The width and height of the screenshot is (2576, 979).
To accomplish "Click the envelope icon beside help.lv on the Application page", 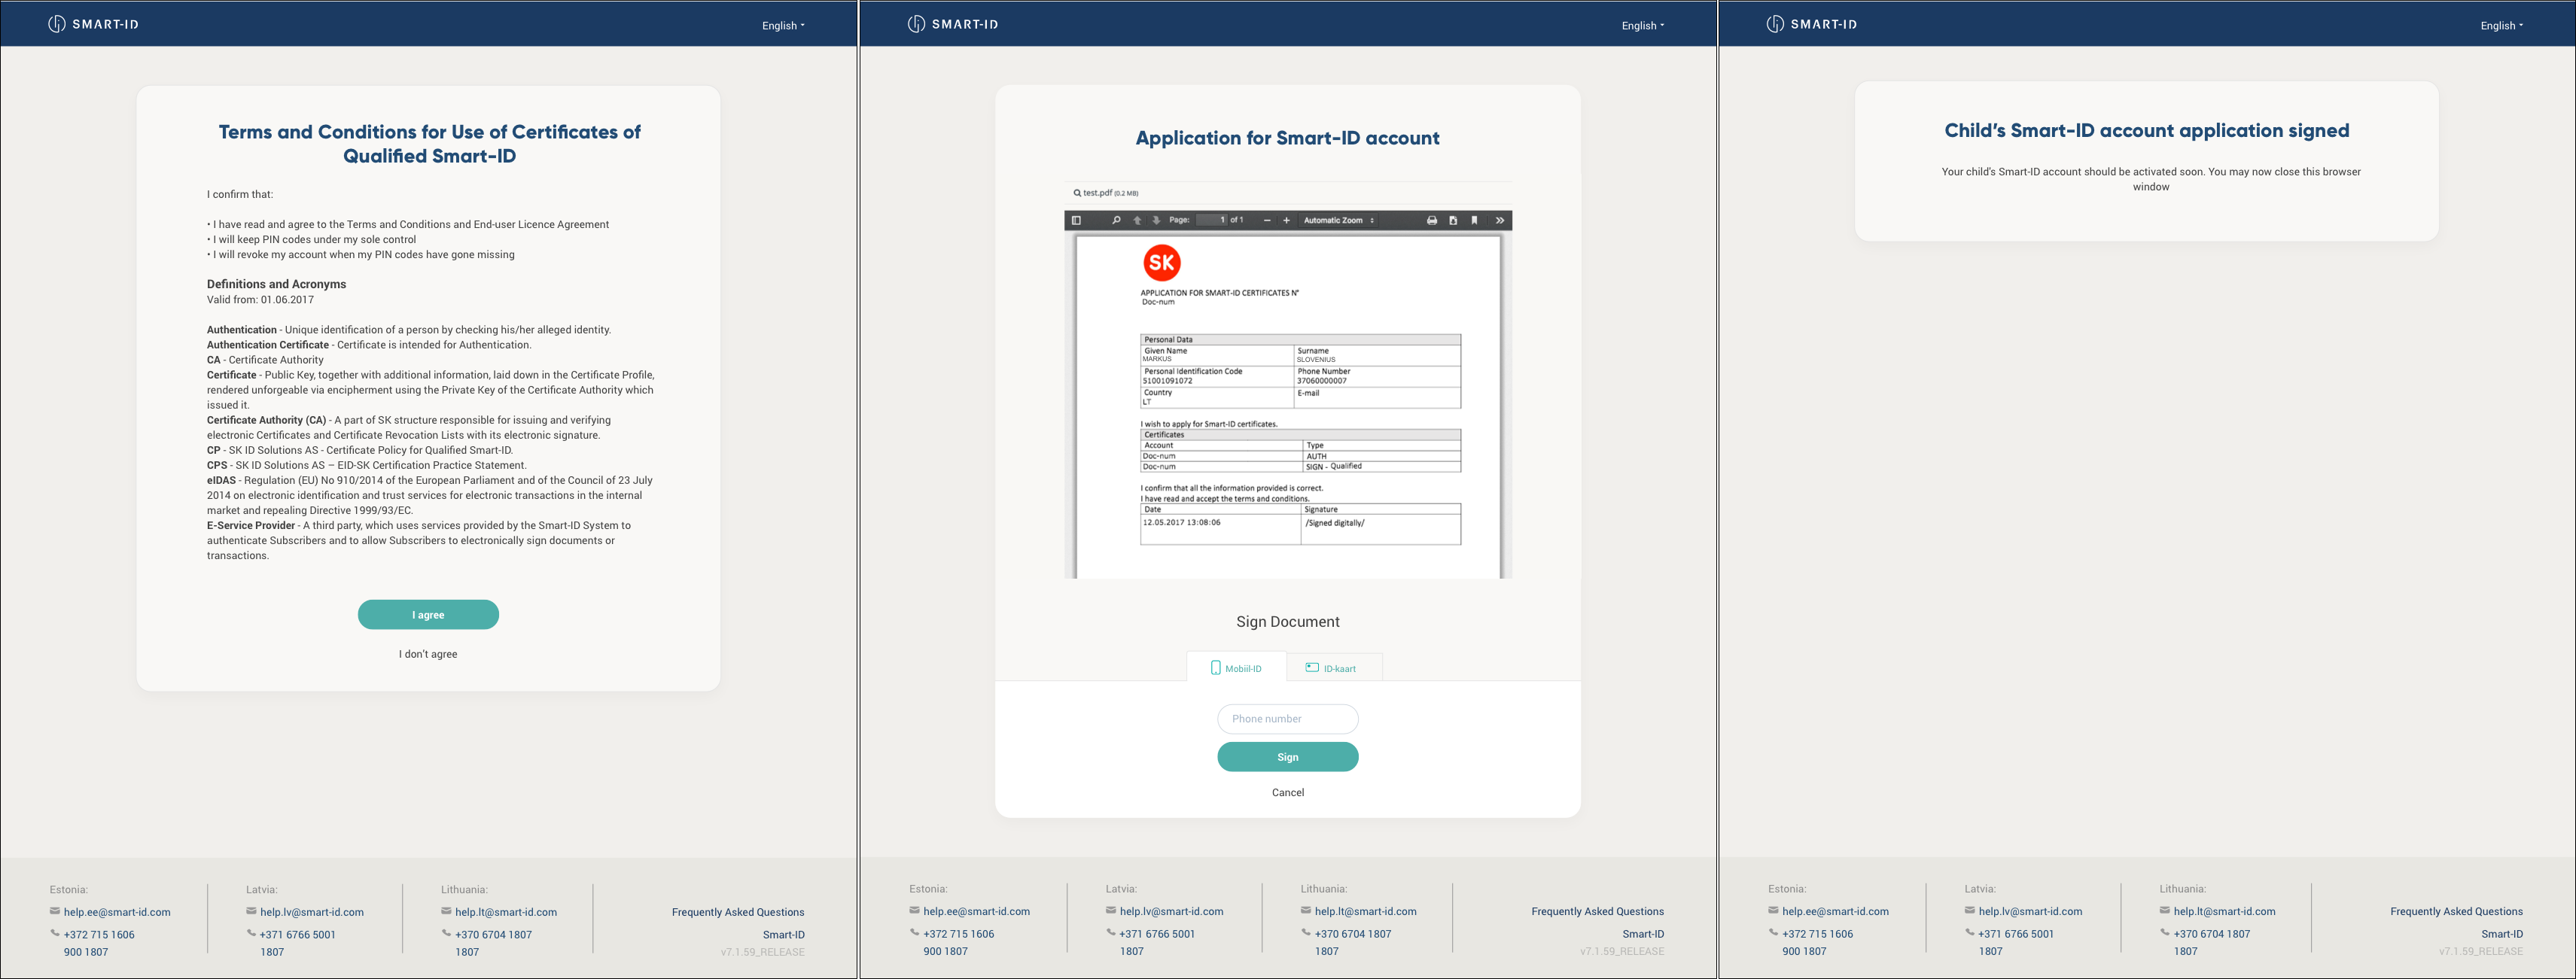I will tap(1111, 910).
